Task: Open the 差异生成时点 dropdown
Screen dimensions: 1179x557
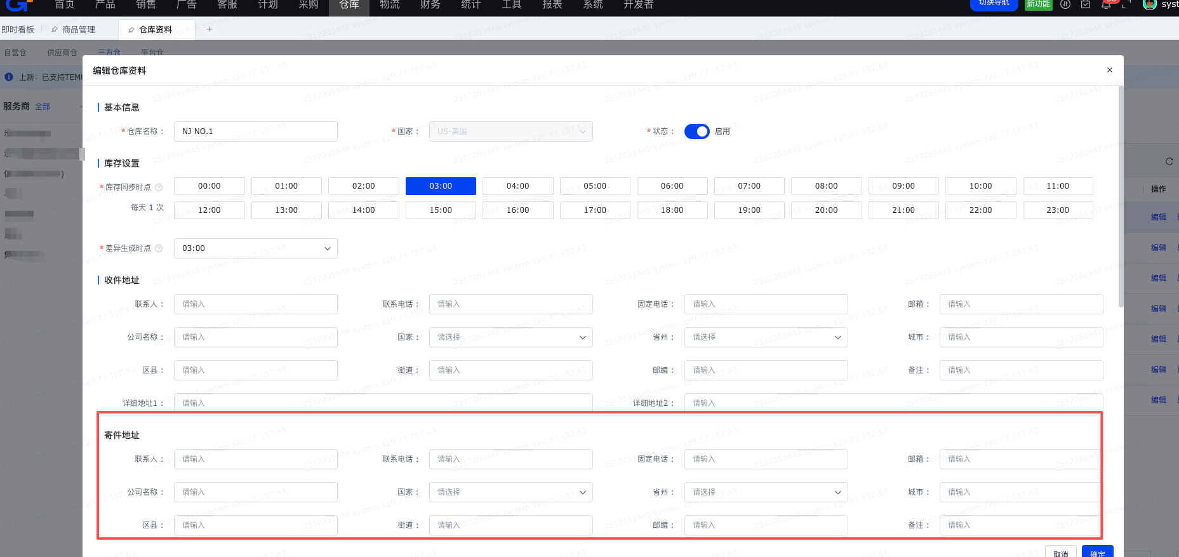Action: point(256,248)
